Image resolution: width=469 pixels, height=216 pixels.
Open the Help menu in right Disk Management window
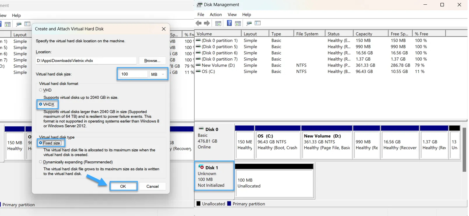(247, 15)
